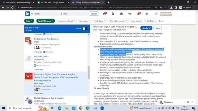
Task: Open messaging overlay in new window icon
Action: click(188, 102)
